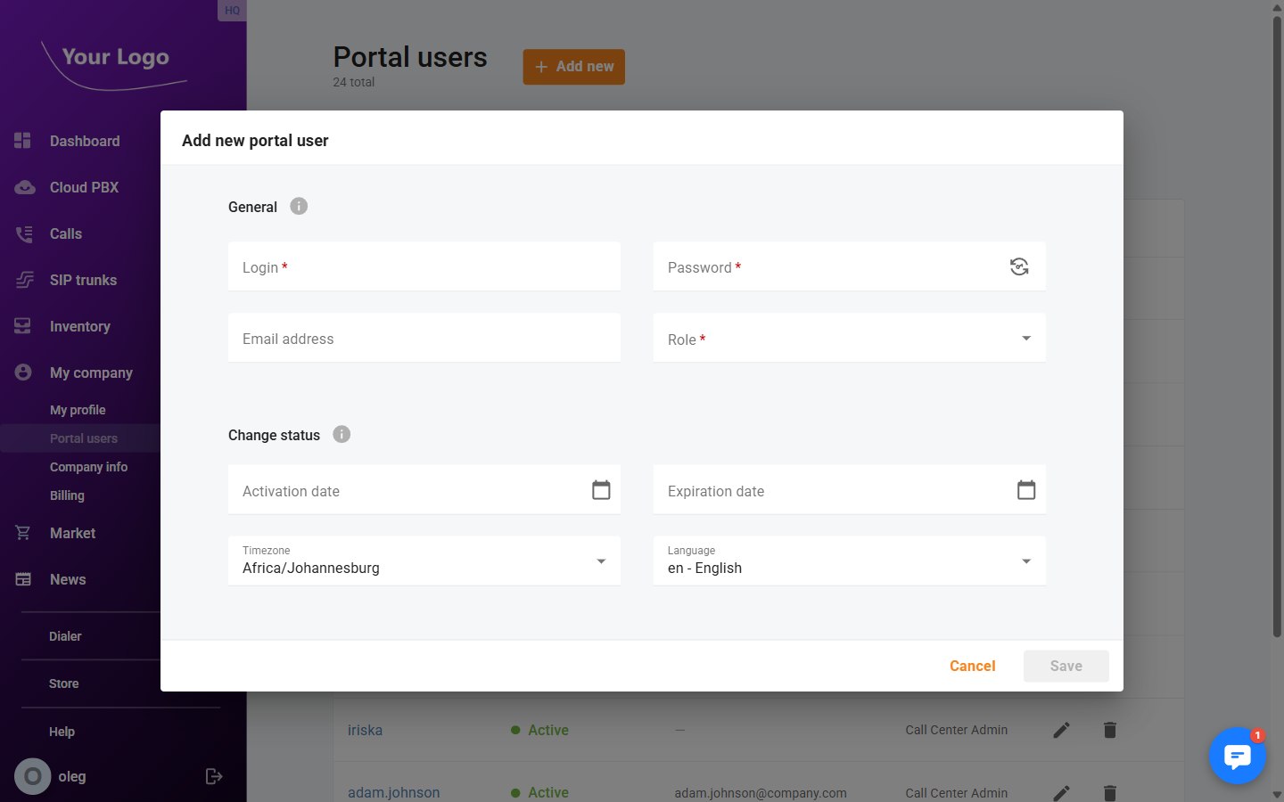Screen dimensions: 1284x802
Task: Click the Calls sidebar icon
Action: tap(21, 233)
